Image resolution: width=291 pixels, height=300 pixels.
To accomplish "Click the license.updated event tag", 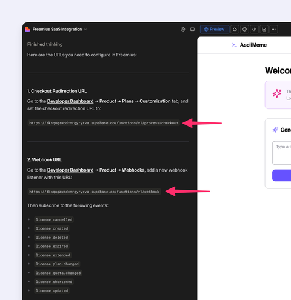I will [x=52, y=290].
